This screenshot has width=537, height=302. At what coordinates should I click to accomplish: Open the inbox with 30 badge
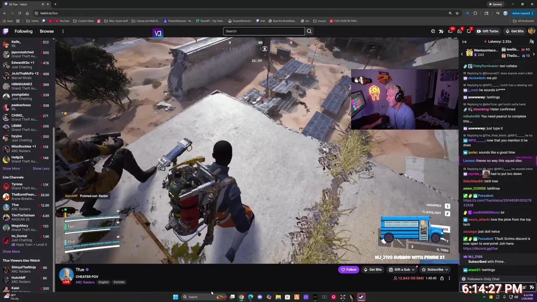[x=451, y=31]
